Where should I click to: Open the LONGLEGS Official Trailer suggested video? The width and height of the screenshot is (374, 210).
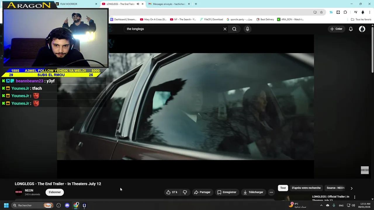coord(330,198)
